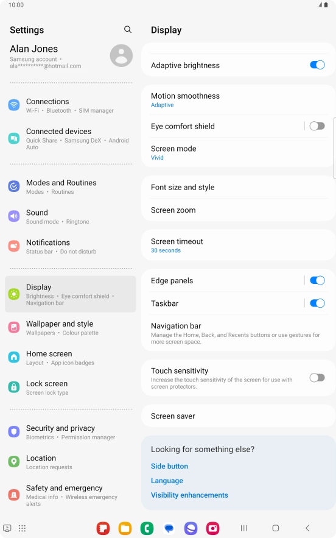Tap the Location pin icon
Viewport: 336px width, 538px height.
[14, 461]
